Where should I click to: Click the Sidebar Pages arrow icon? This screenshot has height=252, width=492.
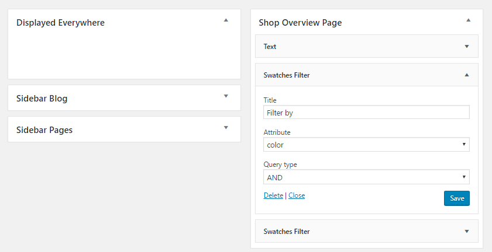226,127
